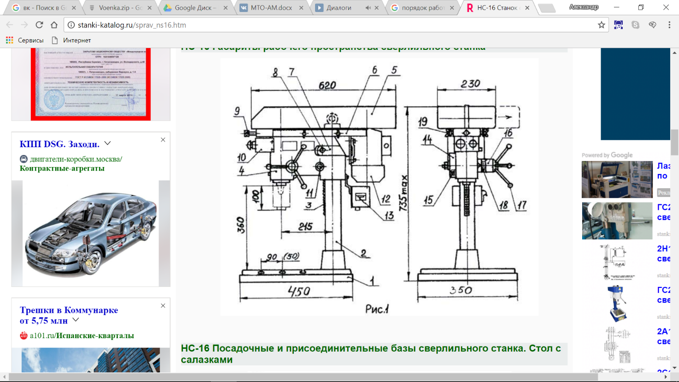Close the КПП DSG ad
The image size is (679, 382).
coord(163,140)
